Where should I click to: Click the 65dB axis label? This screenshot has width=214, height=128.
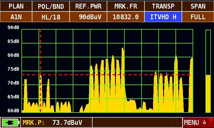point(13,97)
